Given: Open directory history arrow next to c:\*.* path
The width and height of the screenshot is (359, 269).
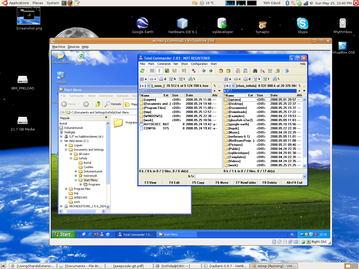Looking at the screenshot, I should (x=219, y=91).
